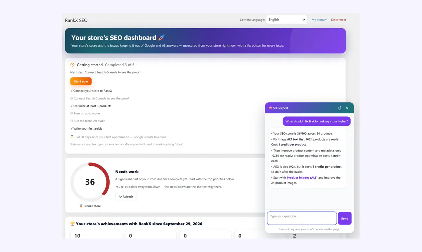Focus the Type your question input
Screen dimensions: 422x252
pos(302,218)
